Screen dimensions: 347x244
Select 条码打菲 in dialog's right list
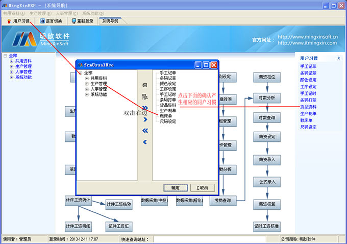coord(168,100)
